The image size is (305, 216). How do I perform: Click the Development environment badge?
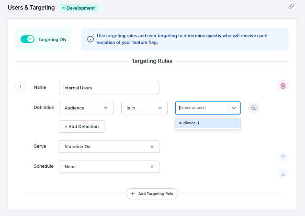click(x=79, y=8)
